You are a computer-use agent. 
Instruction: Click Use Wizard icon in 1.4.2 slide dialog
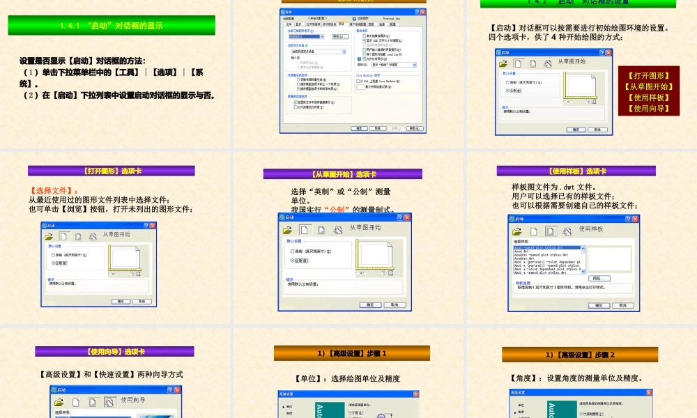click(x=548, y=63)
